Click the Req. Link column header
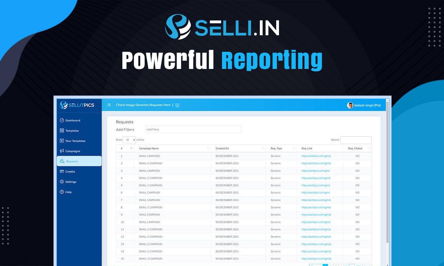The height and width of the screenshot is (266, 444). coord(307,148)
